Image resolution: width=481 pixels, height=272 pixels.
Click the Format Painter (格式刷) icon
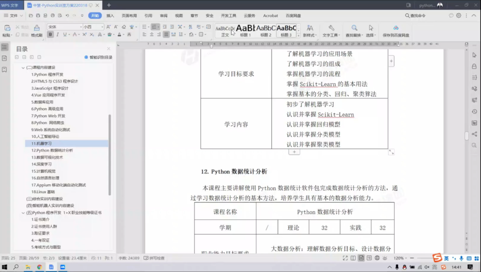(37, 28)
